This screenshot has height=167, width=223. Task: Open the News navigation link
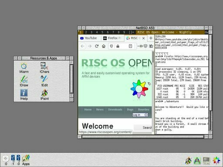tap(100, 110)
